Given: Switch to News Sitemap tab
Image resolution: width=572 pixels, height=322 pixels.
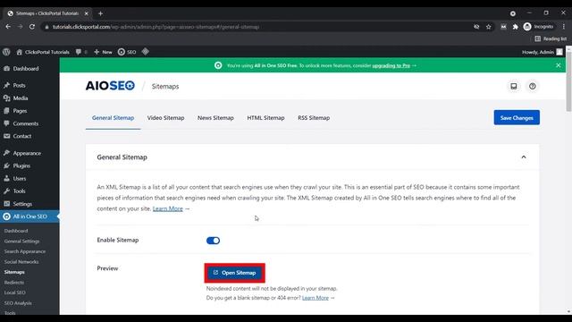Looking at the screenshot, I should pyautogui.click(x=215, y=118).
